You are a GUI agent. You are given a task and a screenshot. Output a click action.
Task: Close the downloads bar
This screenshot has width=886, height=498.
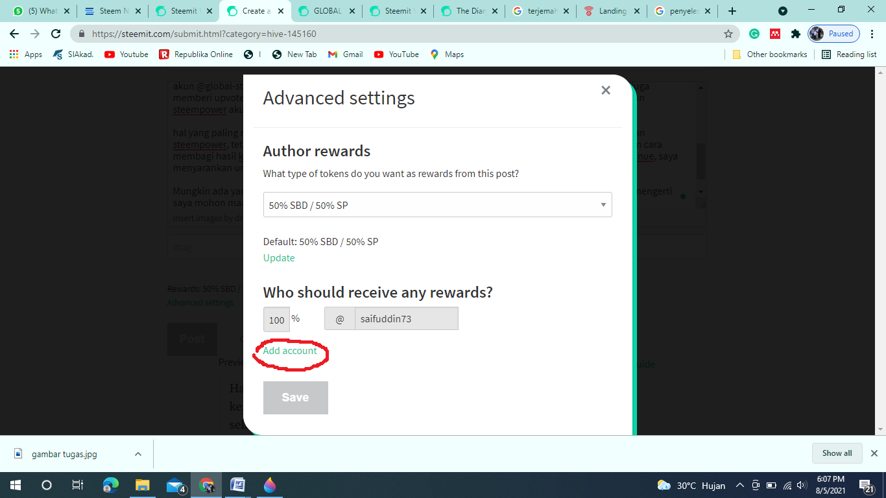coord(874,453)
